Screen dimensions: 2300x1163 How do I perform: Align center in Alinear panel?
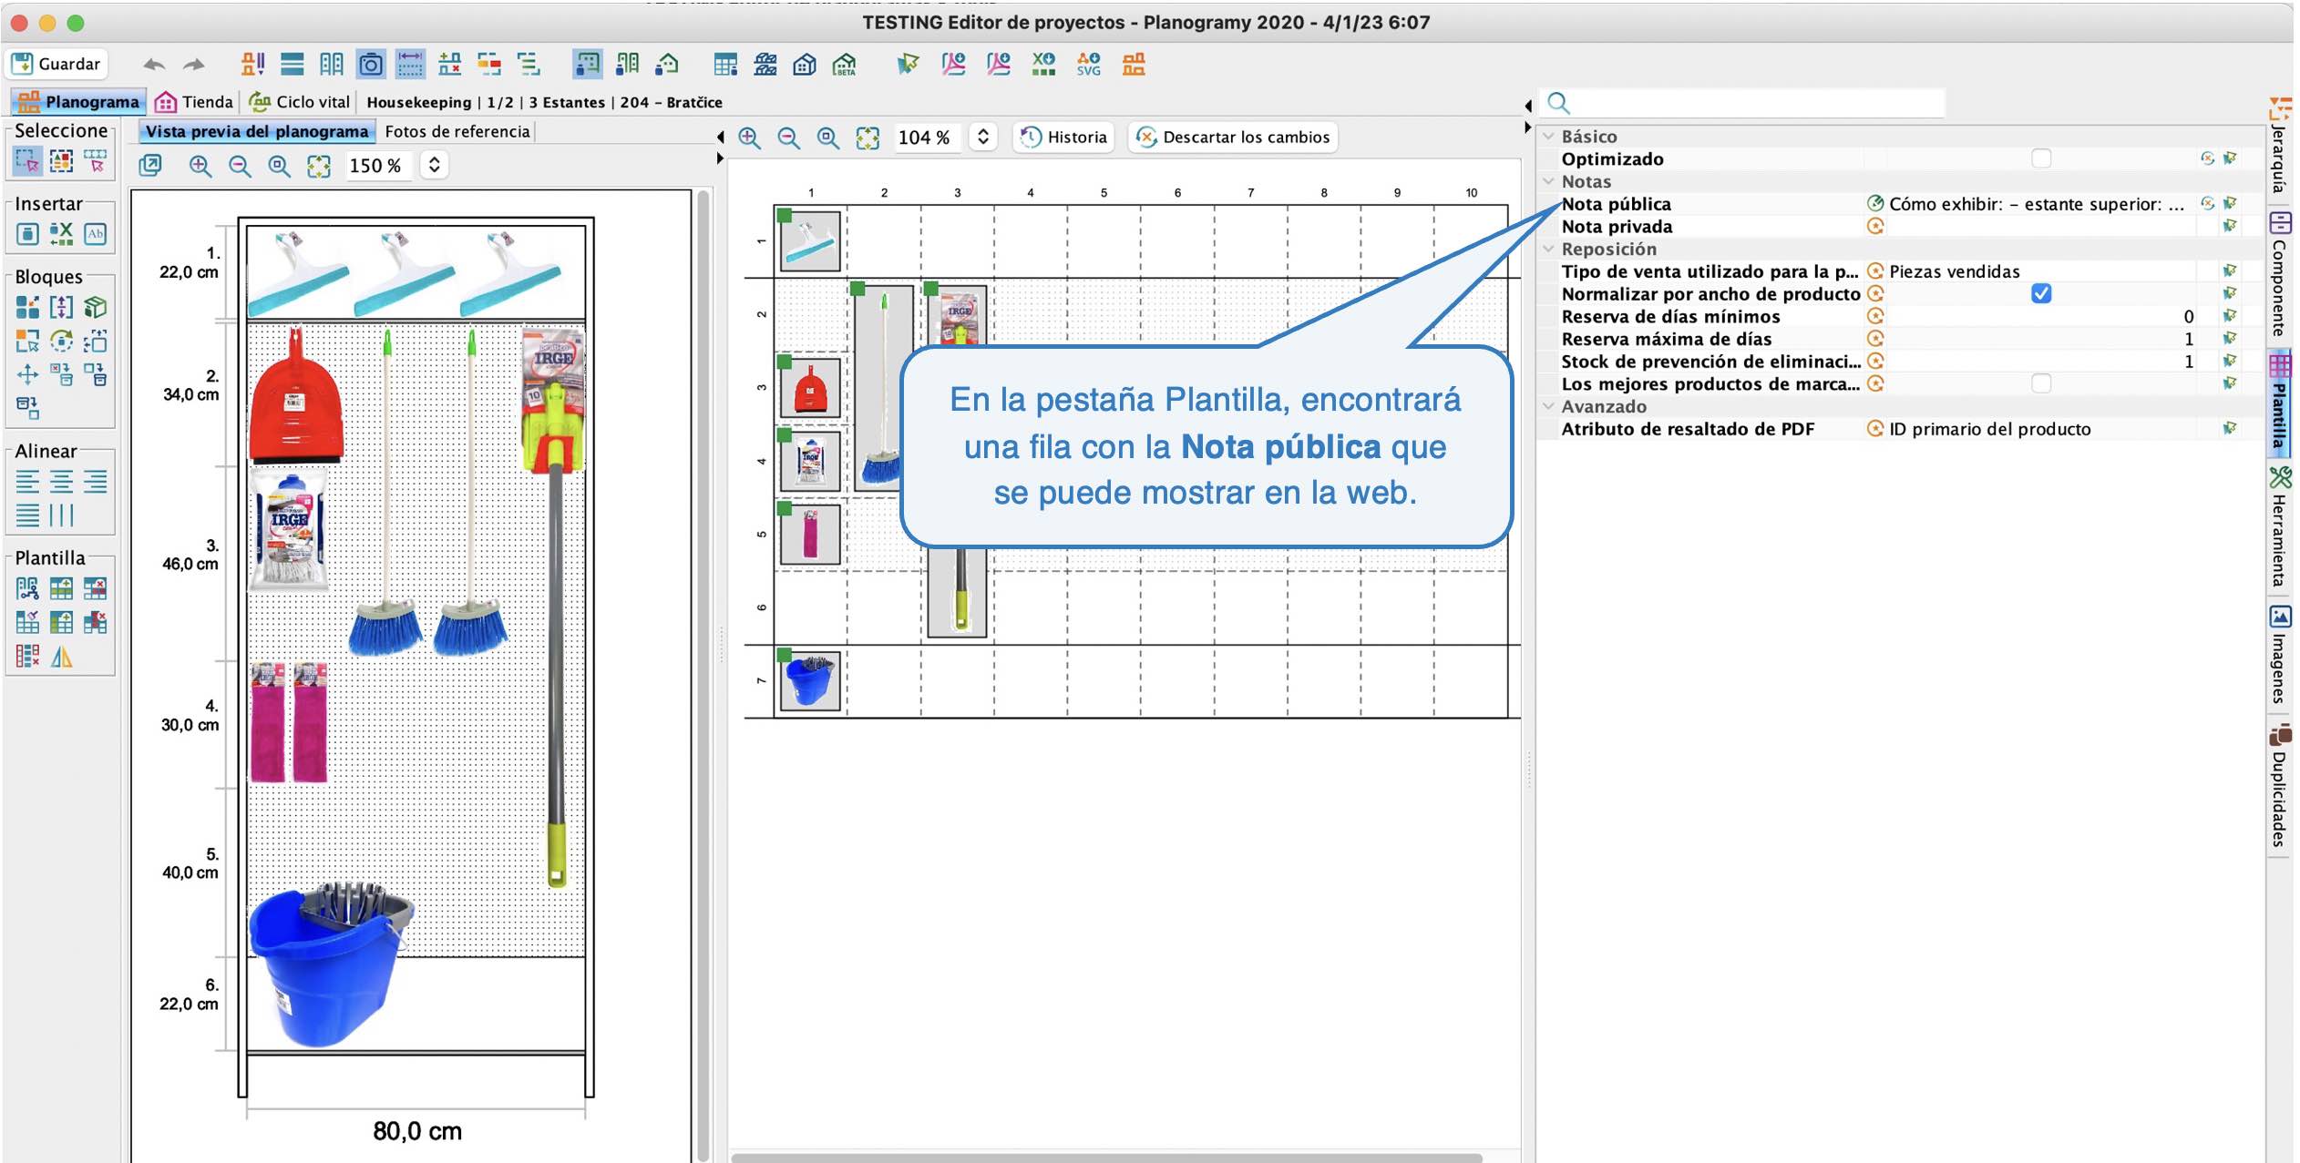click(61, 481)
